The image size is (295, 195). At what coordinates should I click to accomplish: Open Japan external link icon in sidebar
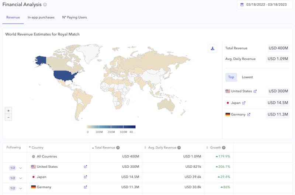click(x=244, y=103)
